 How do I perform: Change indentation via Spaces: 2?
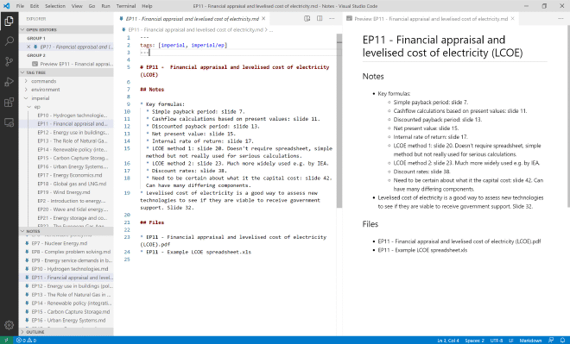click(x=474, y=341)
